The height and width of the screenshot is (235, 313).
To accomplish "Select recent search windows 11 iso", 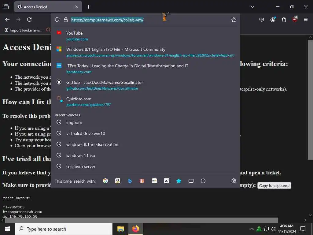I will point(145,155).
